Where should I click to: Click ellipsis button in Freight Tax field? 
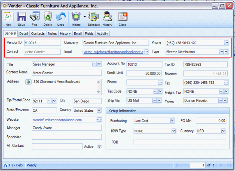coord(221,91)
